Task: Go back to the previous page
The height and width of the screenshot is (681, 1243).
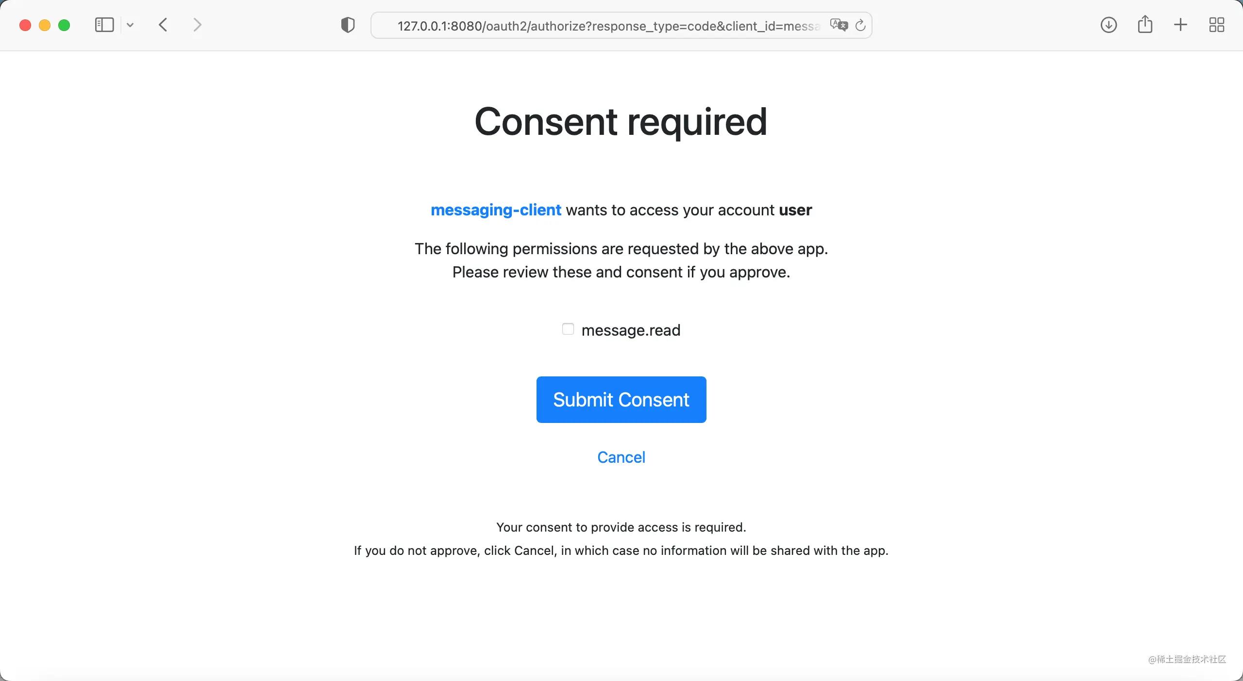Action: click(163, 25)
